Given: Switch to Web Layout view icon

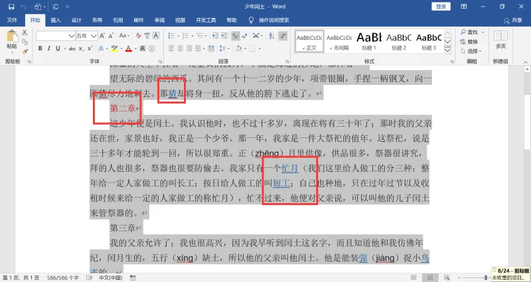Looking at the screenshot, I should click(447, 277).
